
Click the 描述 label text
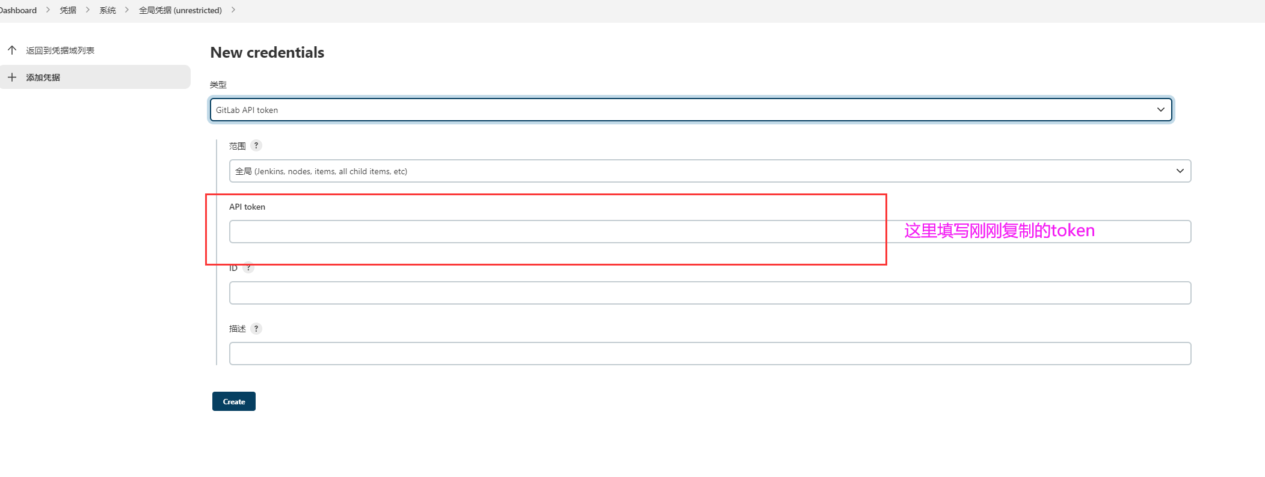(238, 329)
